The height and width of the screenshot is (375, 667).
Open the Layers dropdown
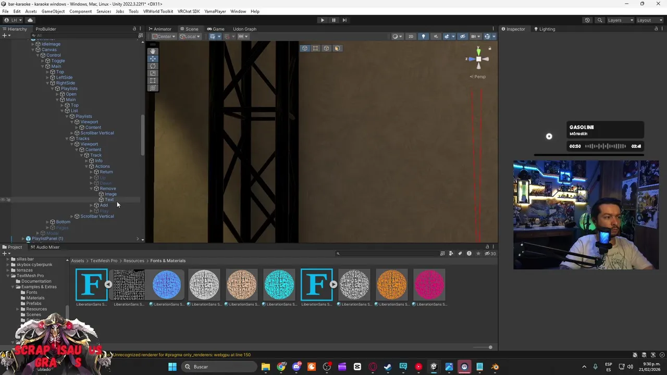click(x=620, y=20)
